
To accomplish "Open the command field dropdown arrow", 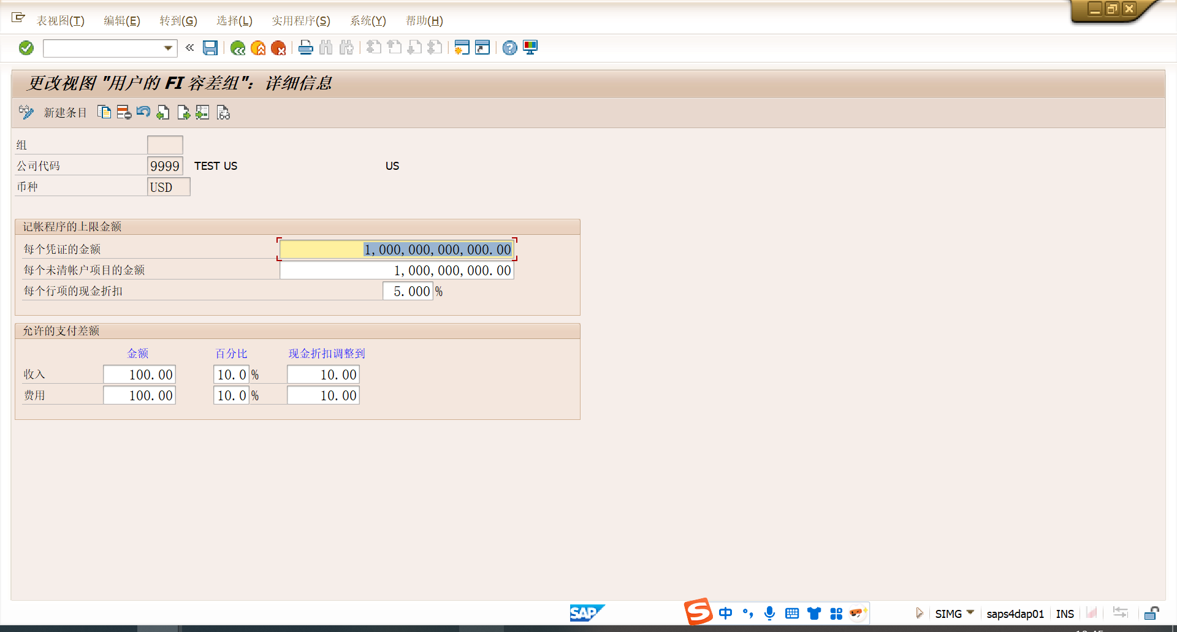I will point(168,48).
